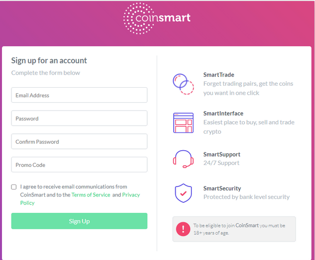Focus the Email Address field
This screenshot has height=260, width=315.
pos(79,95)
